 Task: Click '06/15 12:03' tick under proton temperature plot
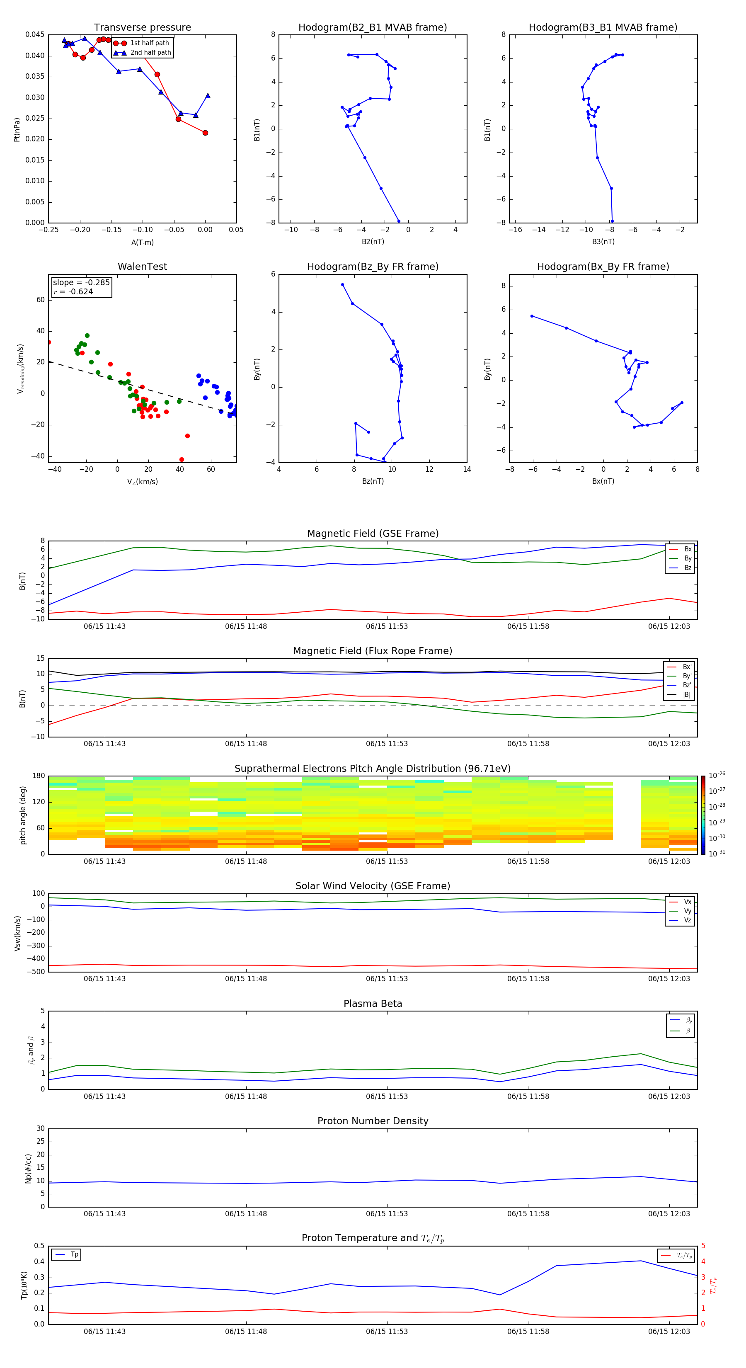point(669,1332)
